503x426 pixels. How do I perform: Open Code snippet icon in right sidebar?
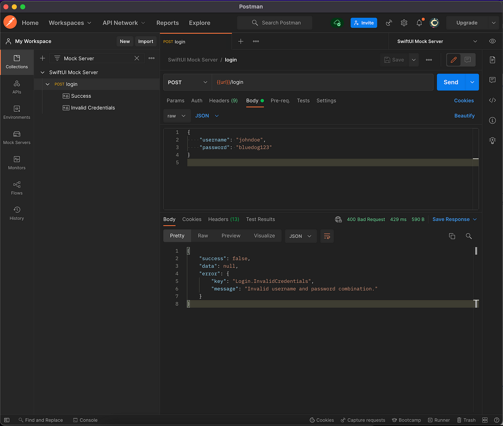(493, 100)
